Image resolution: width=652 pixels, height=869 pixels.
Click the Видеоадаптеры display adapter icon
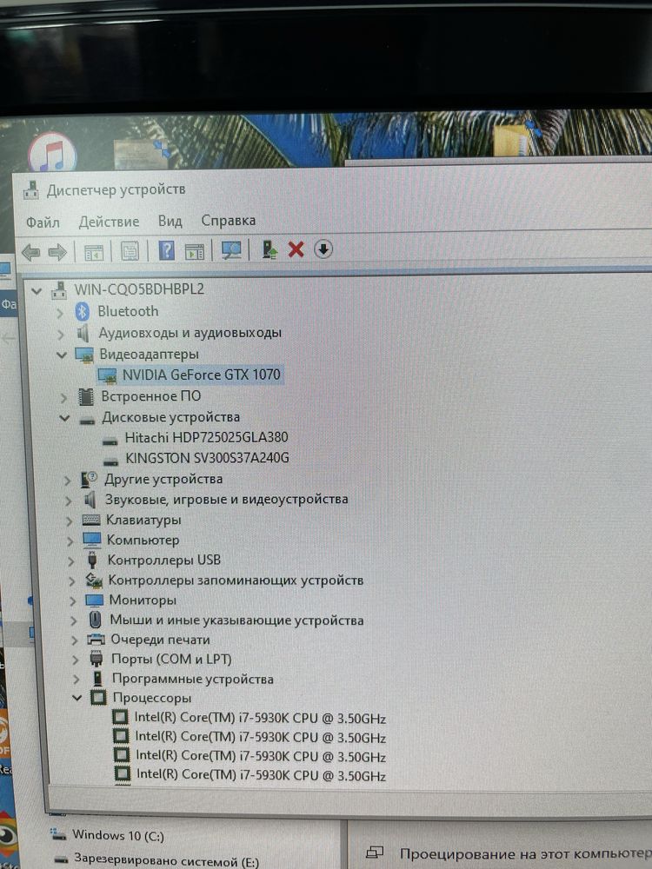84,355
